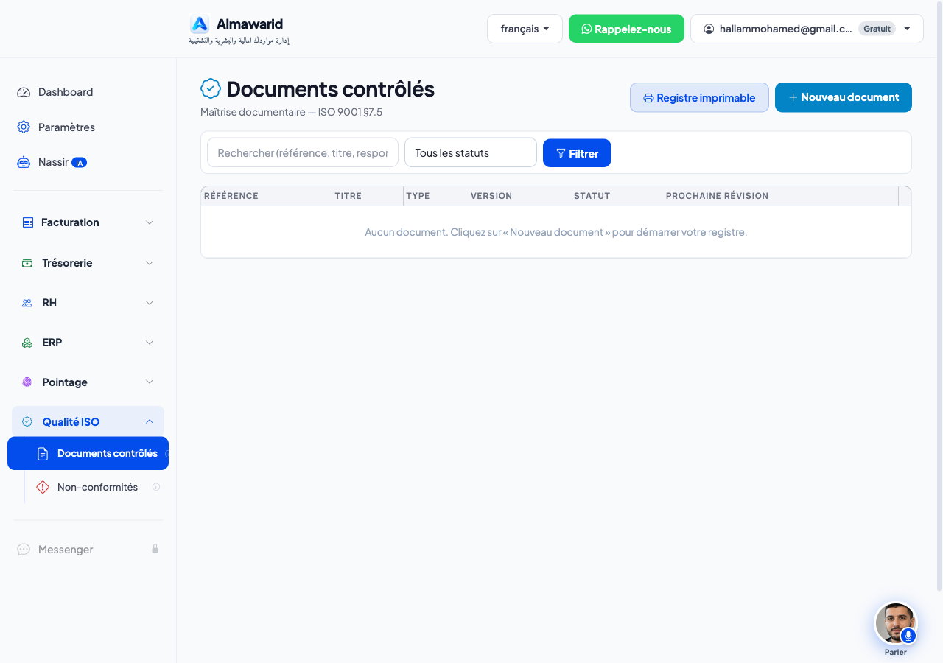Screen dimensions: 943x663
Task: Click the Filtrer button
Action: coord(577,153)
